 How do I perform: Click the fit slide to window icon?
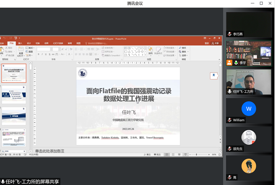tap(219, 155)
